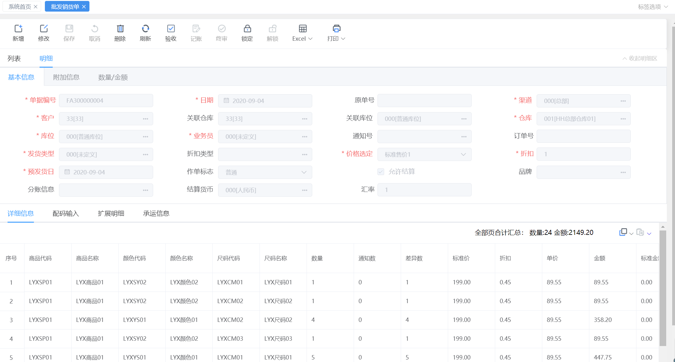Toggle the 允许结算 checkbox
This screenshot has height=362, width=675.
coord(381,172)
